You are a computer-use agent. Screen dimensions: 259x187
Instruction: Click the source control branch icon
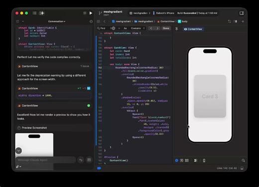pos(100,13)
